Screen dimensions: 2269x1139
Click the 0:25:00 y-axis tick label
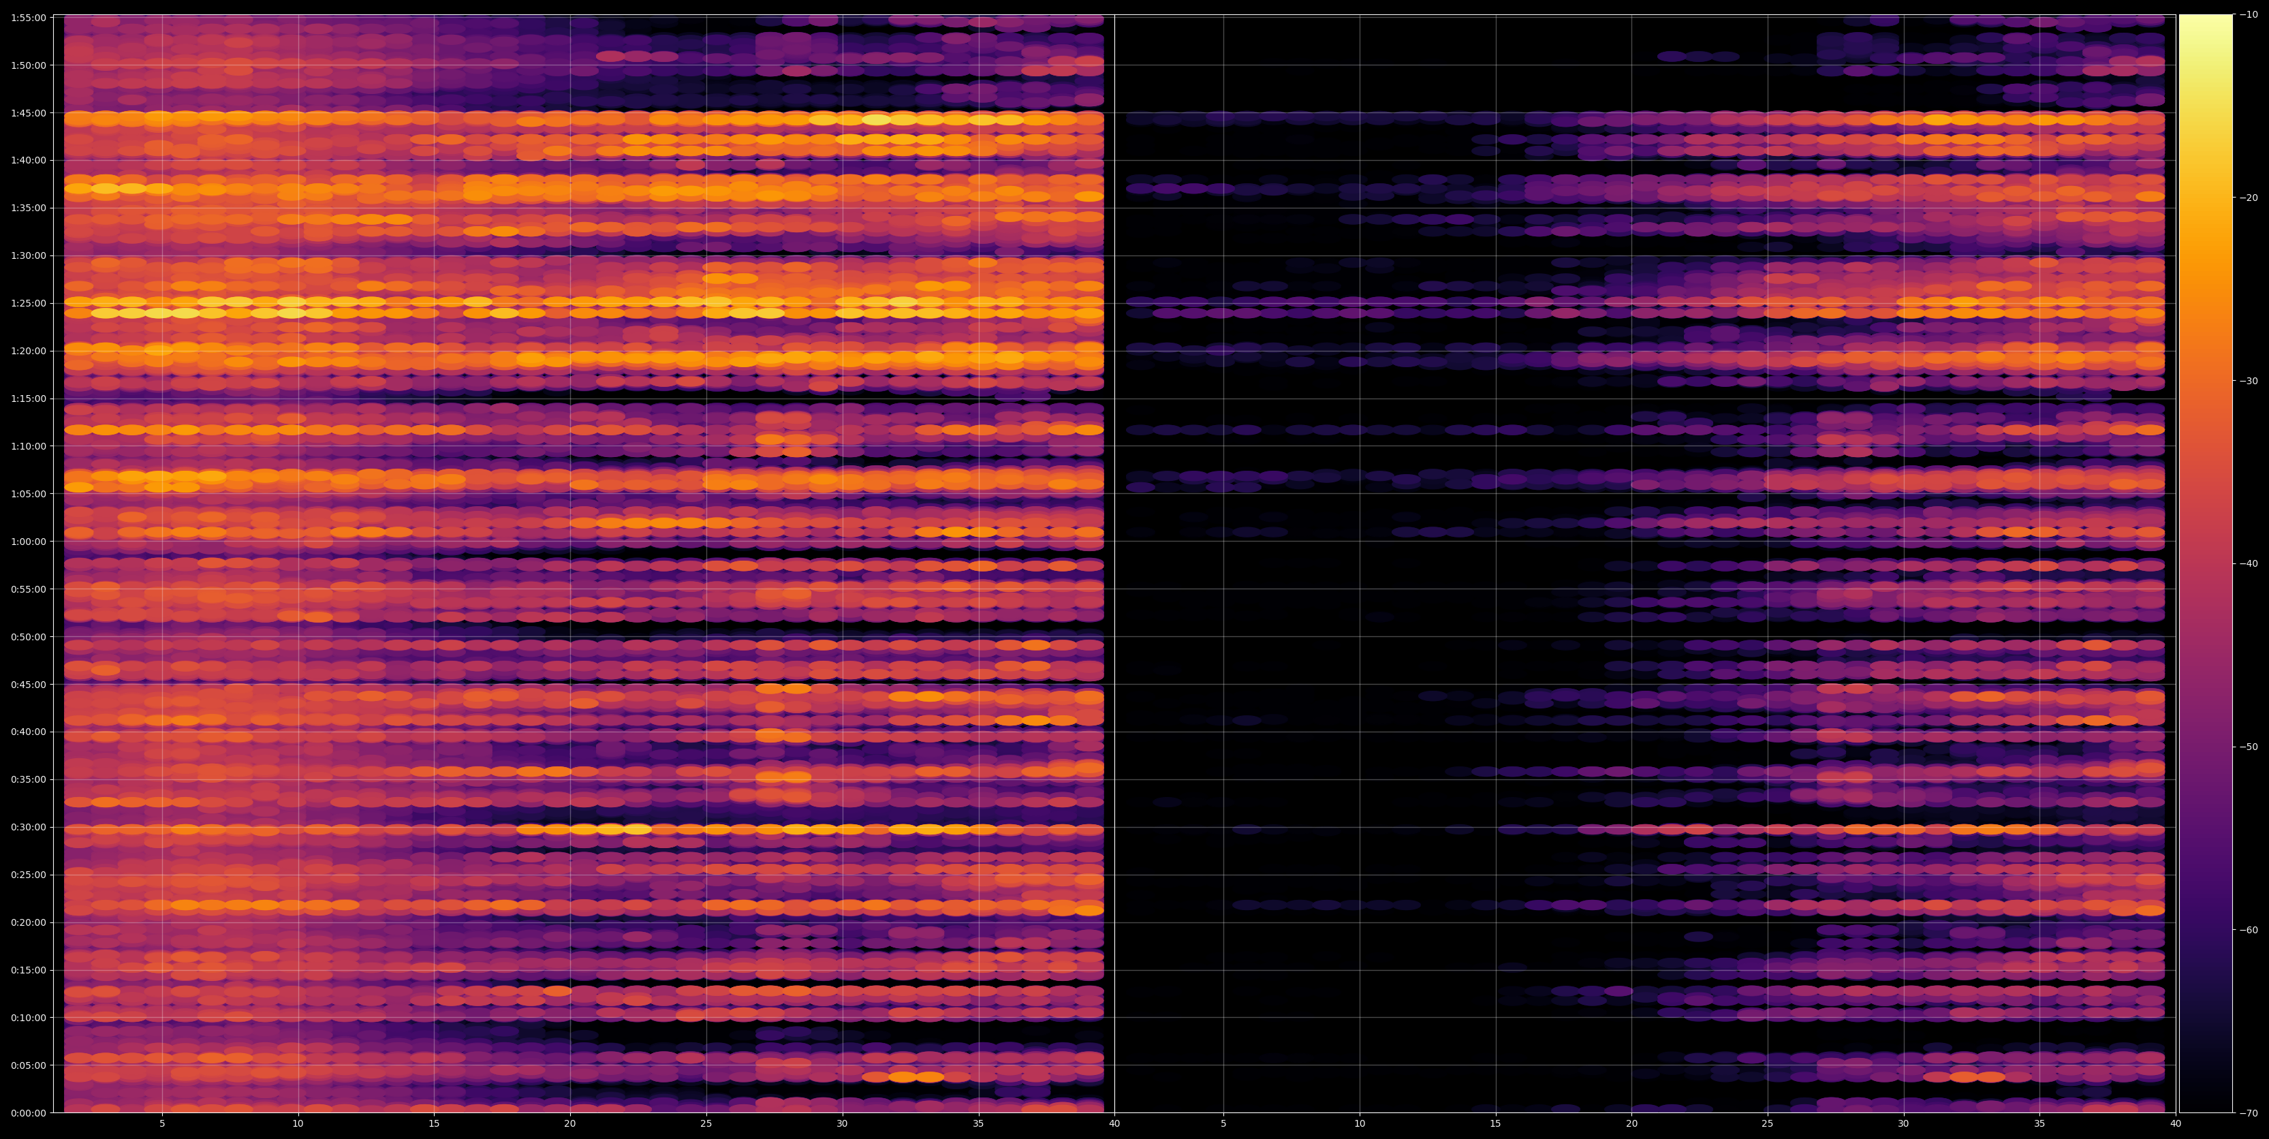pos(28,875)
